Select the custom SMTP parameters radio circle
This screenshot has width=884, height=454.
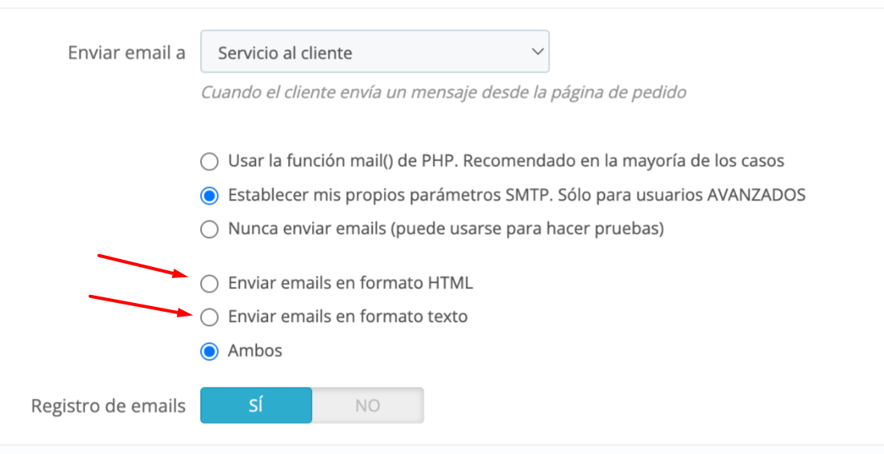tap(209, 196)
